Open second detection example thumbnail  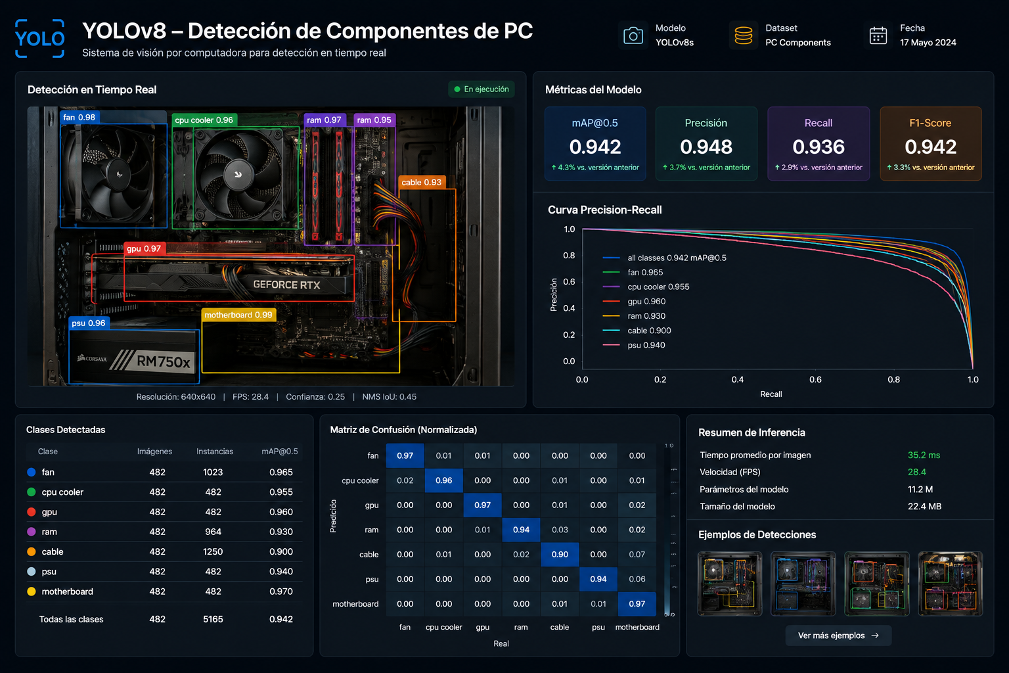point(803,584)
